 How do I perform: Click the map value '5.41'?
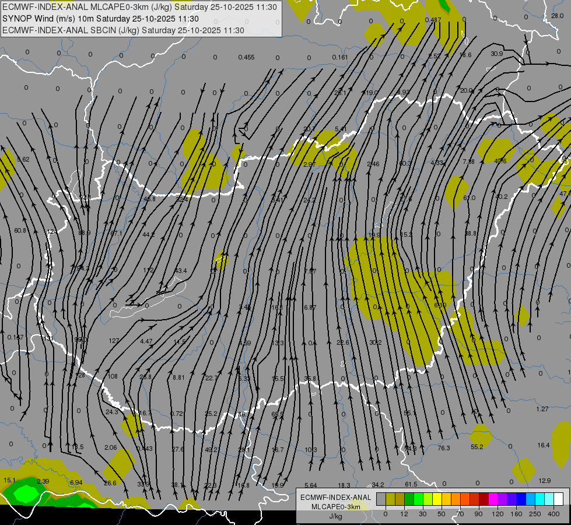point(341,128)
